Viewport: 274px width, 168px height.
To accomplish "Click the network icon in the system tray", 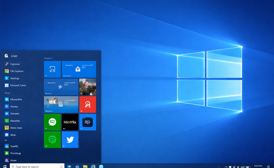I will [x=238, y=166].
